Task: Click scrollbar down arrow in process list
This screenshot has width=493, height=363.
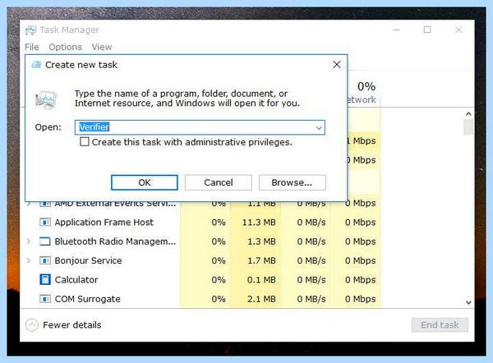Action: [x=468, y=302]
